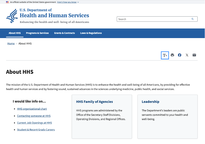Click the text resize T+ icon
Screen dimensions: 205x144
(165, 55)
